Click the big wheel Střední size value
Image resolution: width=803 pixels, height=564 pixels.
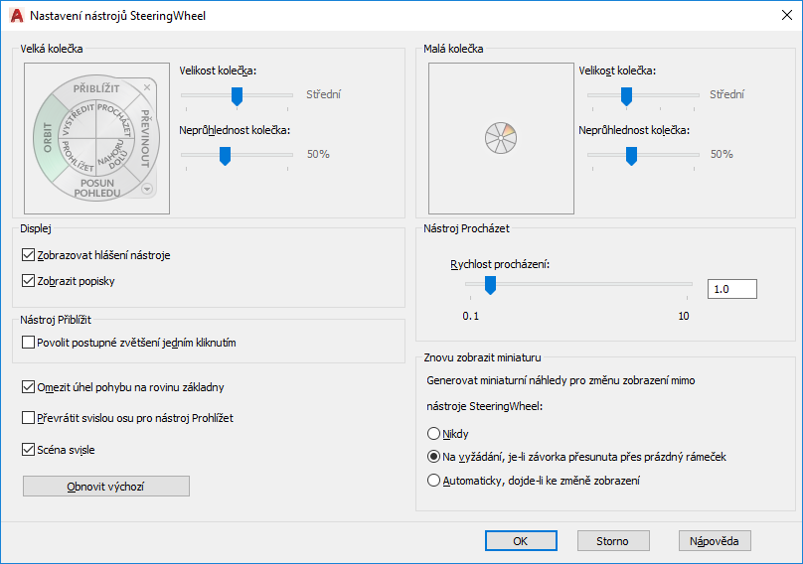pos(323,94)
